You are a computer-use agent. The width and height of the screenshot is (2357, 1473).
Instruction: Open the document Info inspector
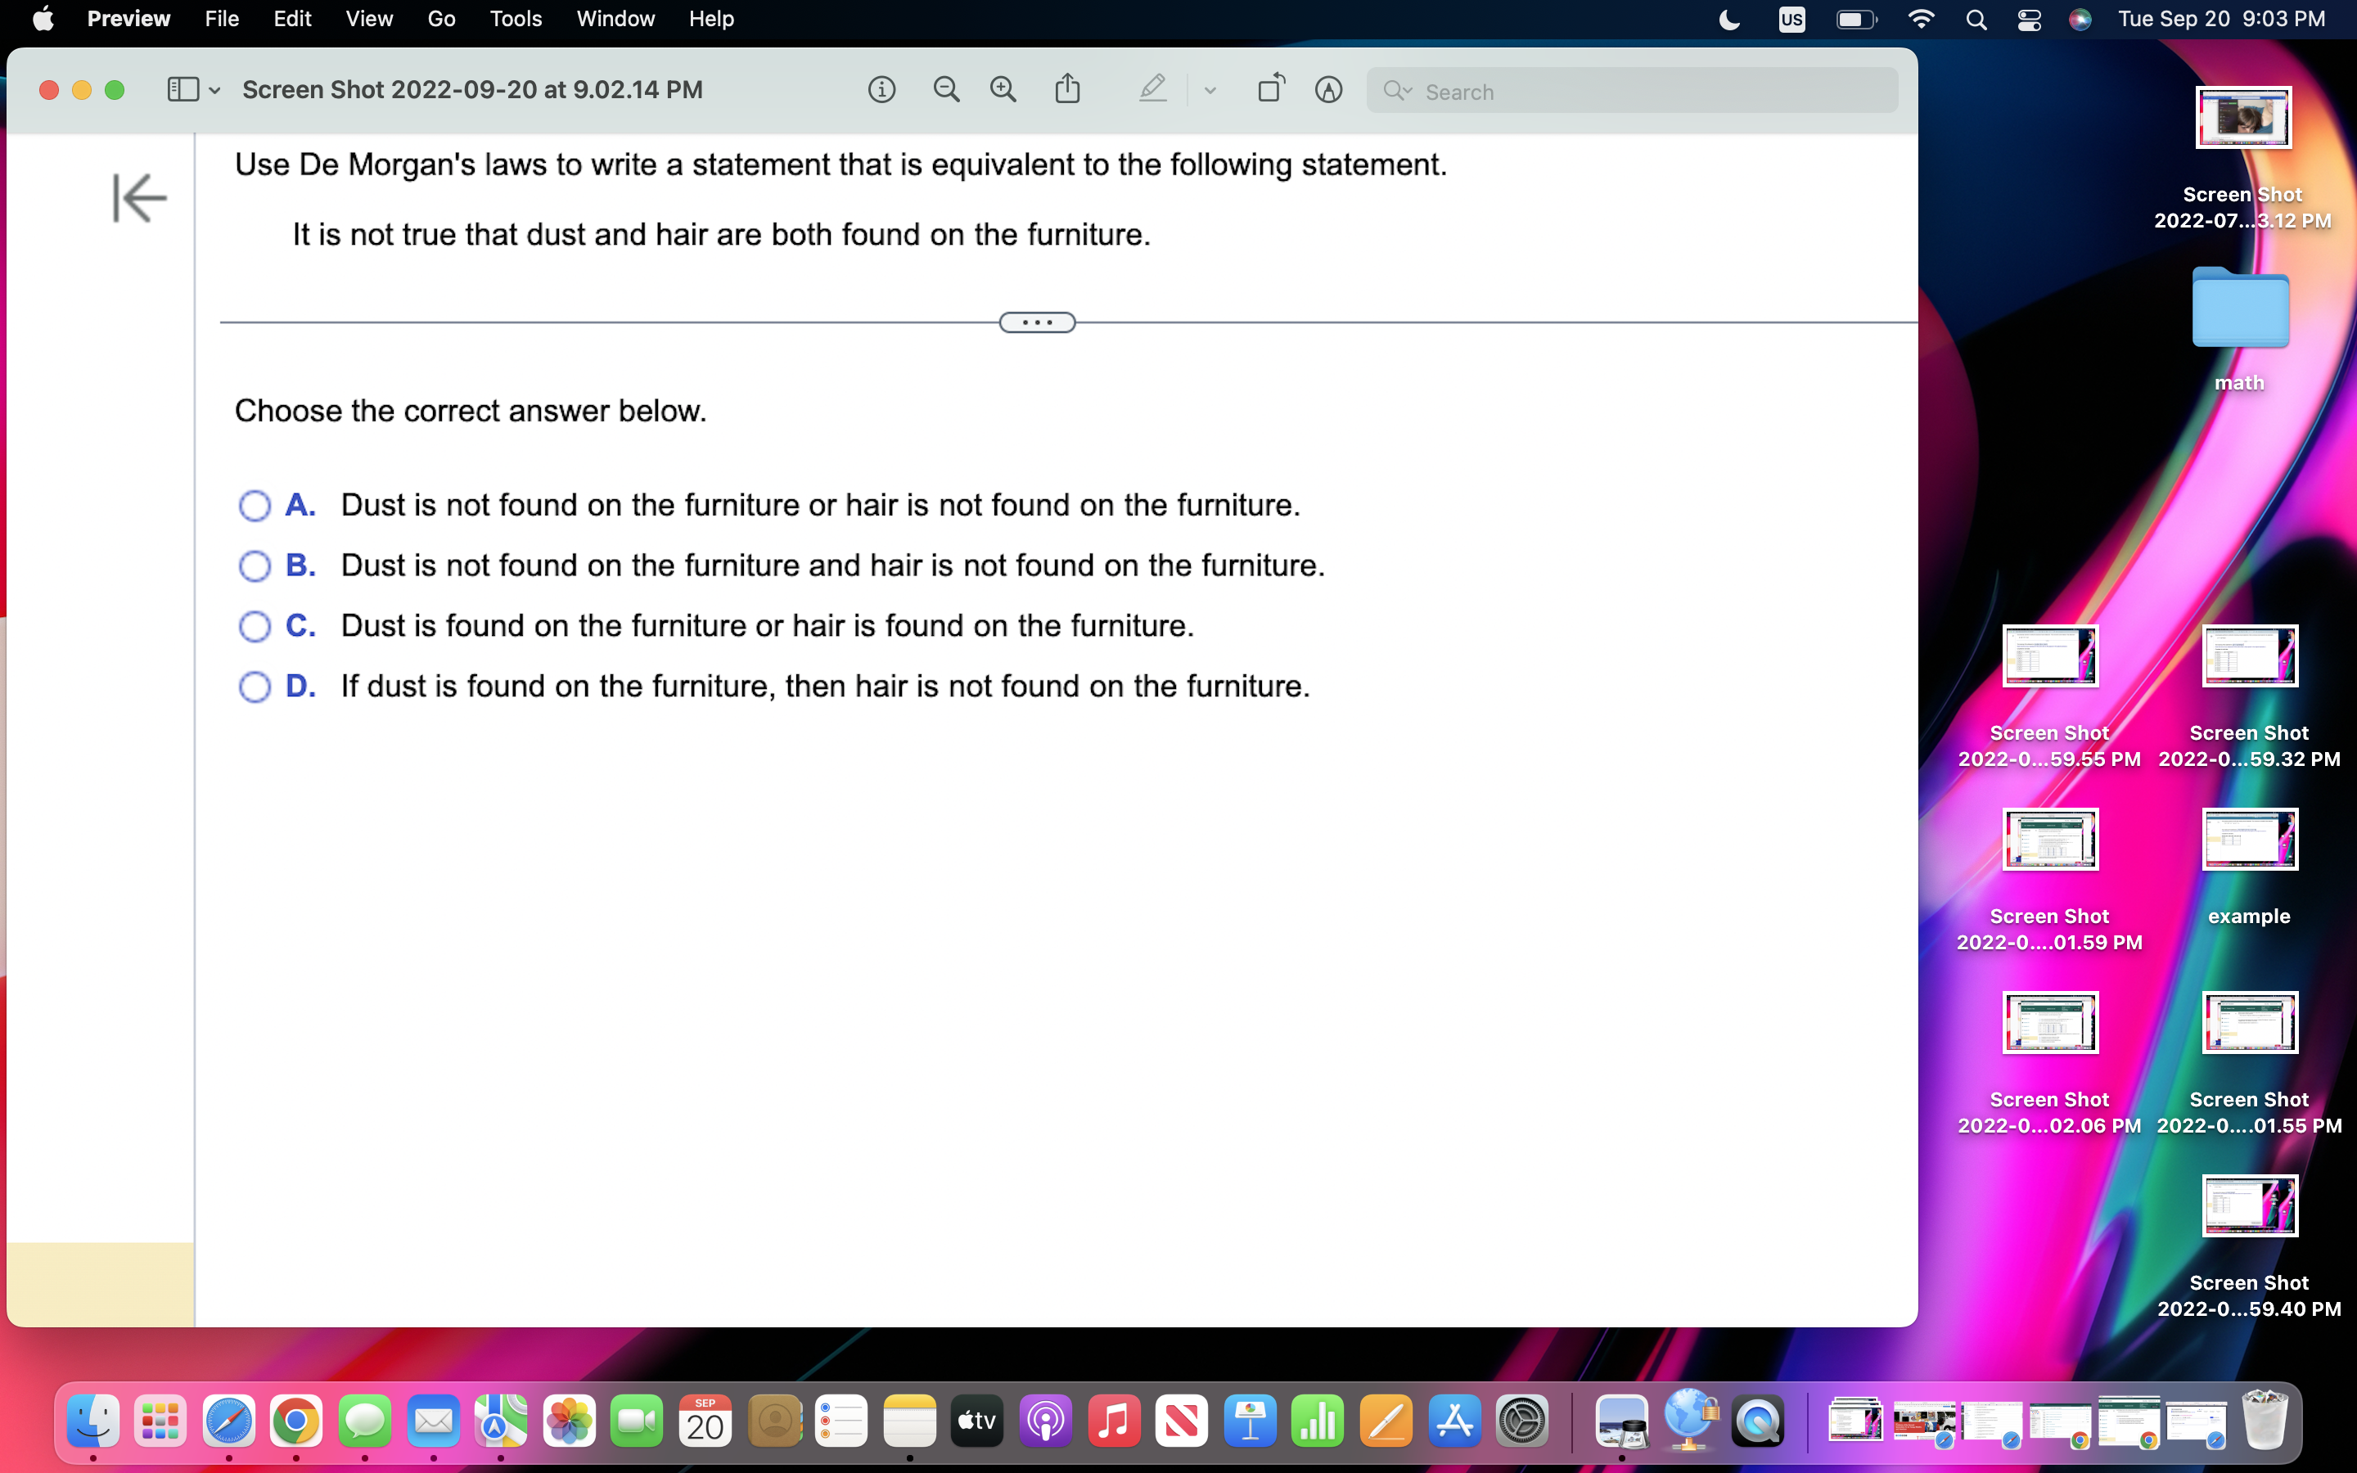point(881,88)
